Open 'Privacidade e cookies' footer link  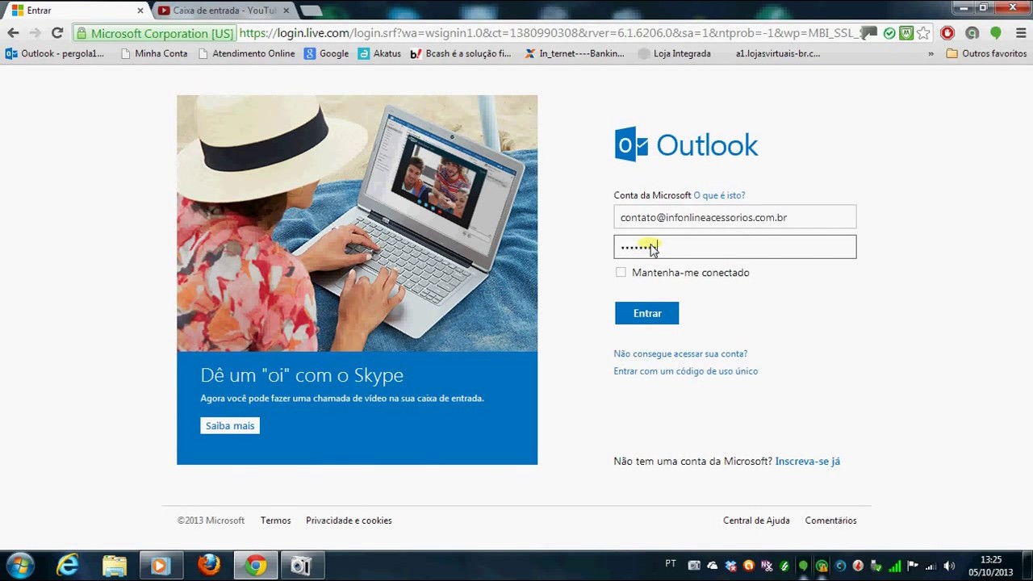(x=349, y=520)
